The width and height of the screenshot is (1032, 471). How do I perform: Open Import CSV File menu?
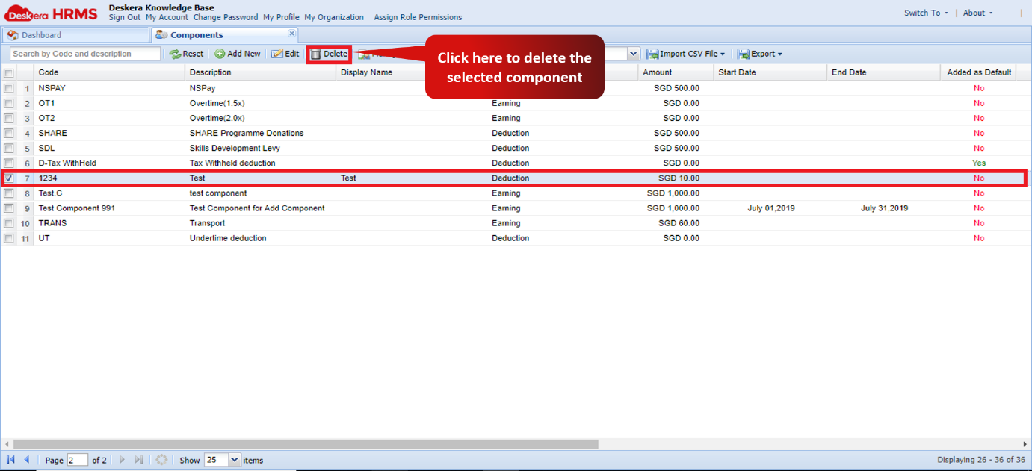(685, 54)
